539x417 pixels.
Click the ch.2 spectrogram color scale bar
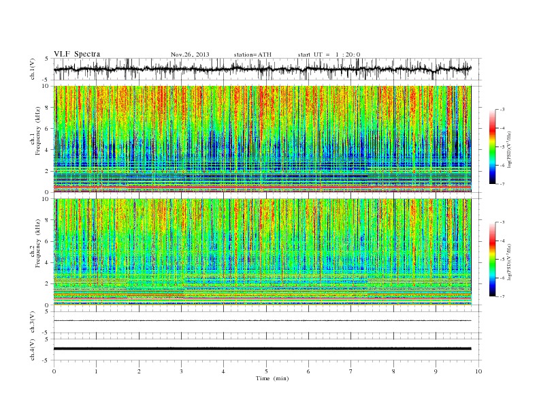pyautogui.click(x=492, y=259)
